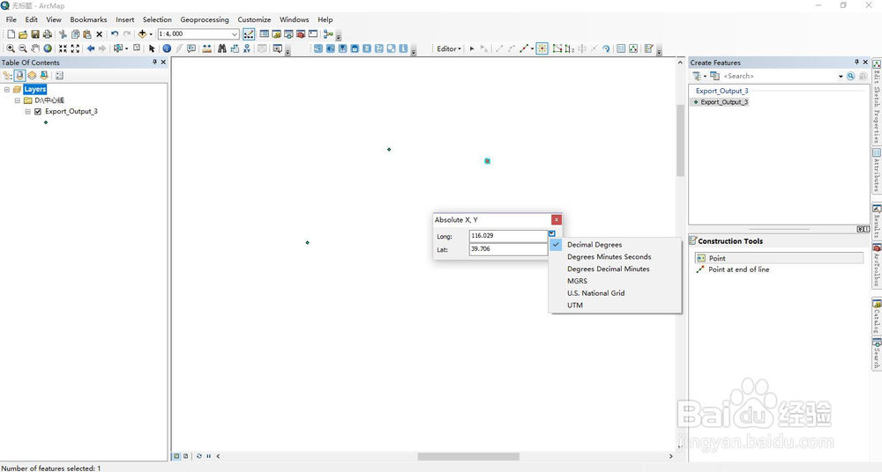Screen dimensions: 882x472
Task: Undo the last action
Action: click(x=115, y=34)
